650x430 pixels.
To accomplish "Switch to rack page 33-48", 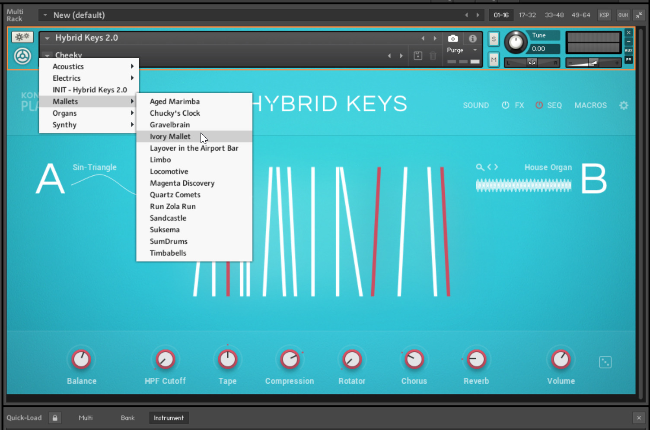I will coord(554,15).
